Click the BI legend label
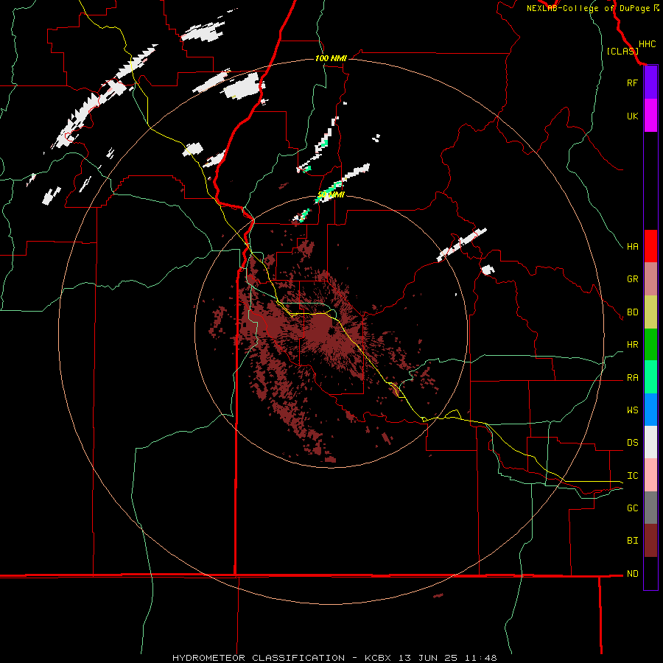The width and height of the screenshot is (663, 663). 632,541
